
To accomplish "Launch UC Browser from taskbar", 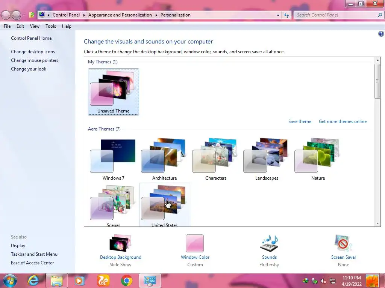I will (x=103, y=280).
